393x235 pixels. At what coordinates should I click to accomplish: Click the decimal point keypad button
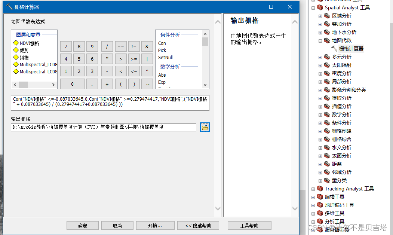[92, 84]
